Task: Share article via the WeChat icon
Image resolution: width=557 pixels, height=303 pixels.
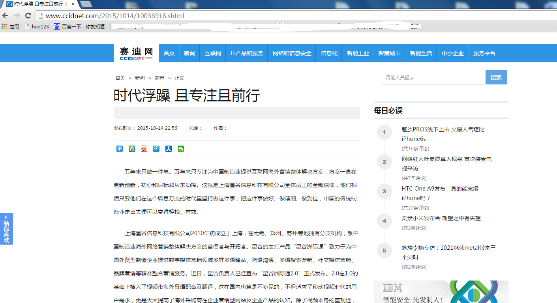Action: pos(181,149)
